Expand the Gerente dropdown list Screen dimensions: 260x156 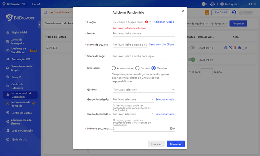(x=144, y=90)
